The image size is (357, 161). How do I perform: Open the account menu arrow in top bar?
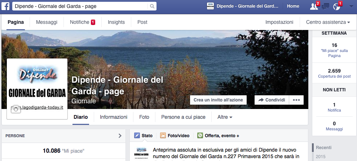point(351,6)
